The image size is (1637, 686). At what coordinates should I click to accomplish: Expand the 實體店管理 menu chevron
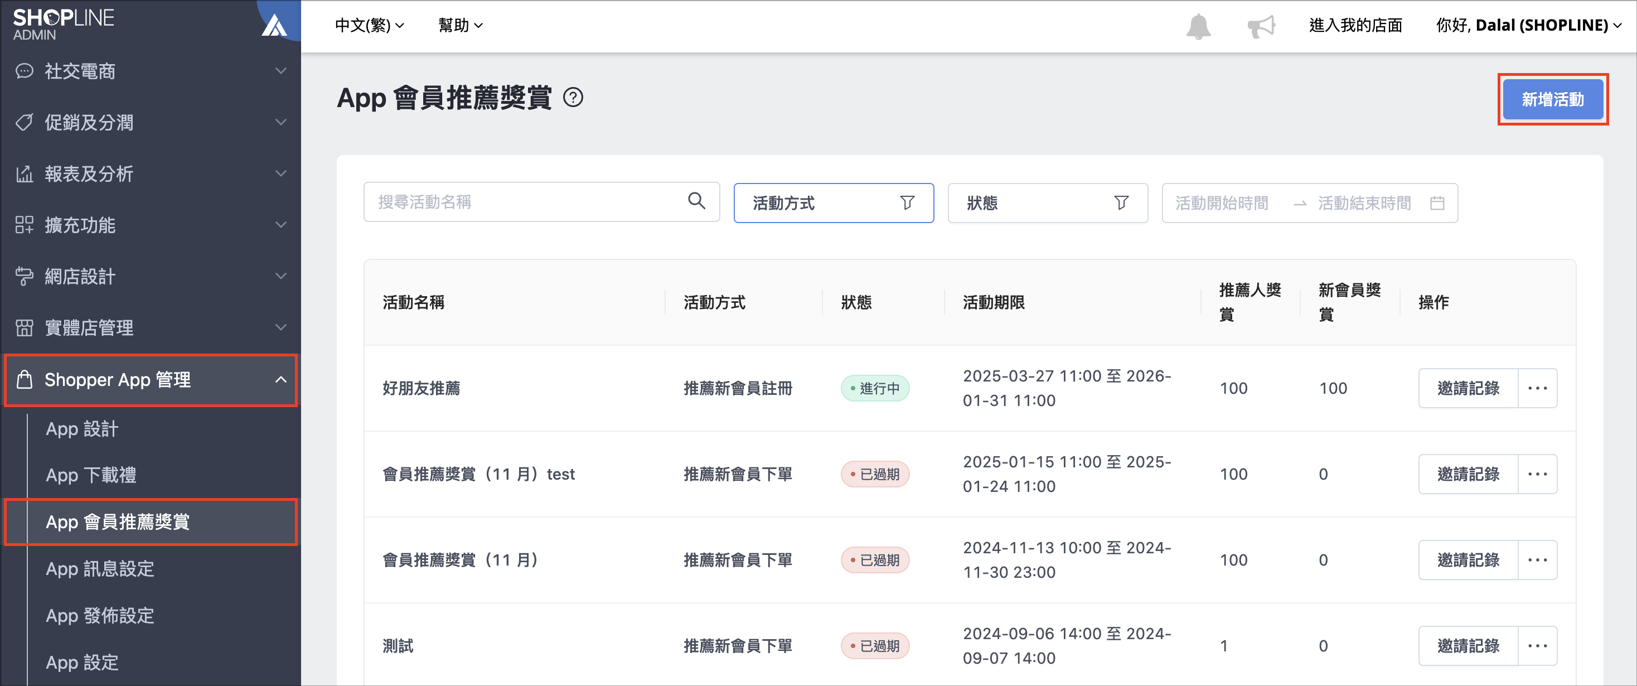coord(280,328)
